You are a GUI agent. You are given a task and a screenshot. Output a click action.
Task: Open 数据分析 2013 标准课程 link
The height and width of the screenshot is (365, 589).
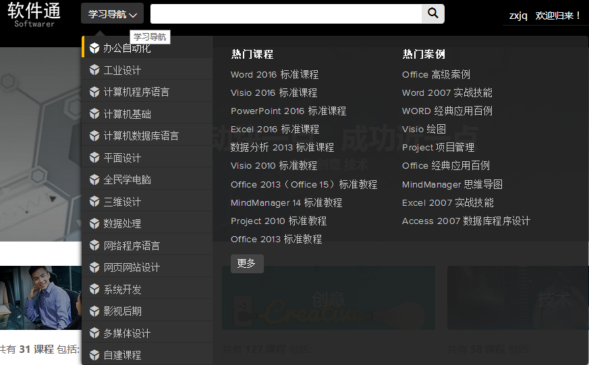(x=282, y=147)
